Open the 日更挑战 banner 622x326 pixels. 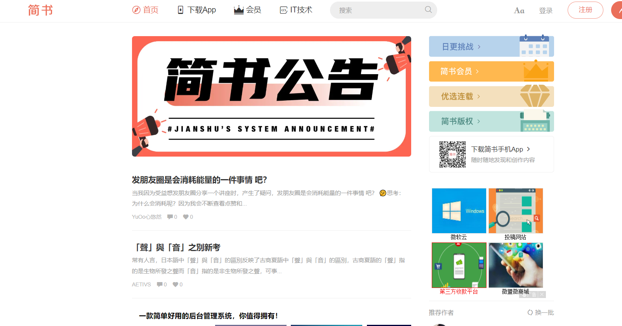pyautogui.click(x=491, y=47)
